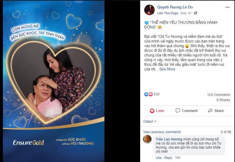This screenshot has height=162, width=235.
Task: View the 9 Shares count
Action: point(223,100)
